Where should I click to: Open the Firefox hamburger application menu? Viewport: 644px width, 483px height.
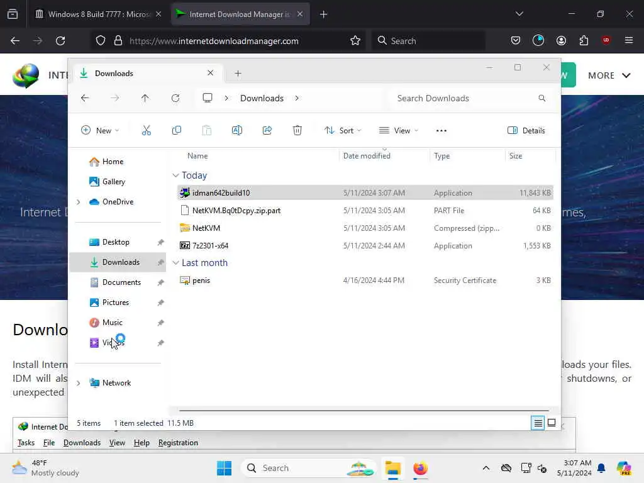(x=628, y=40)
